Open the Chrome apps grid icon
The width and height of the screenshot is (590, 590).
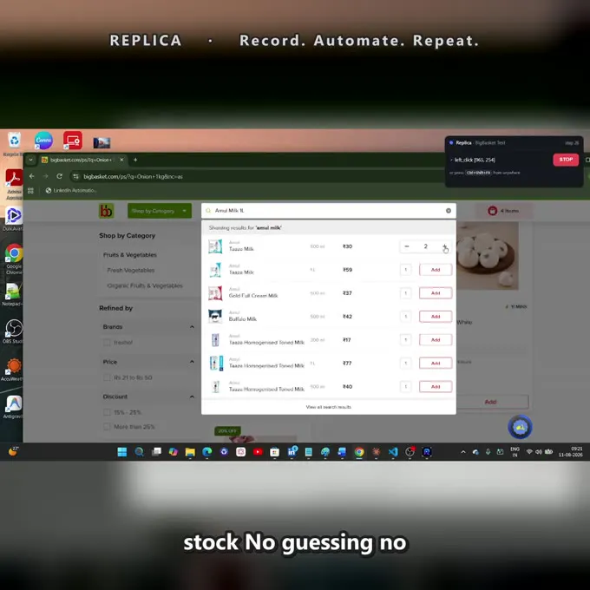(31, 190)
